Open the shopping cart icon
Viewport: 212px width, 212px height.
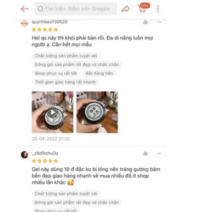[142, 9]
